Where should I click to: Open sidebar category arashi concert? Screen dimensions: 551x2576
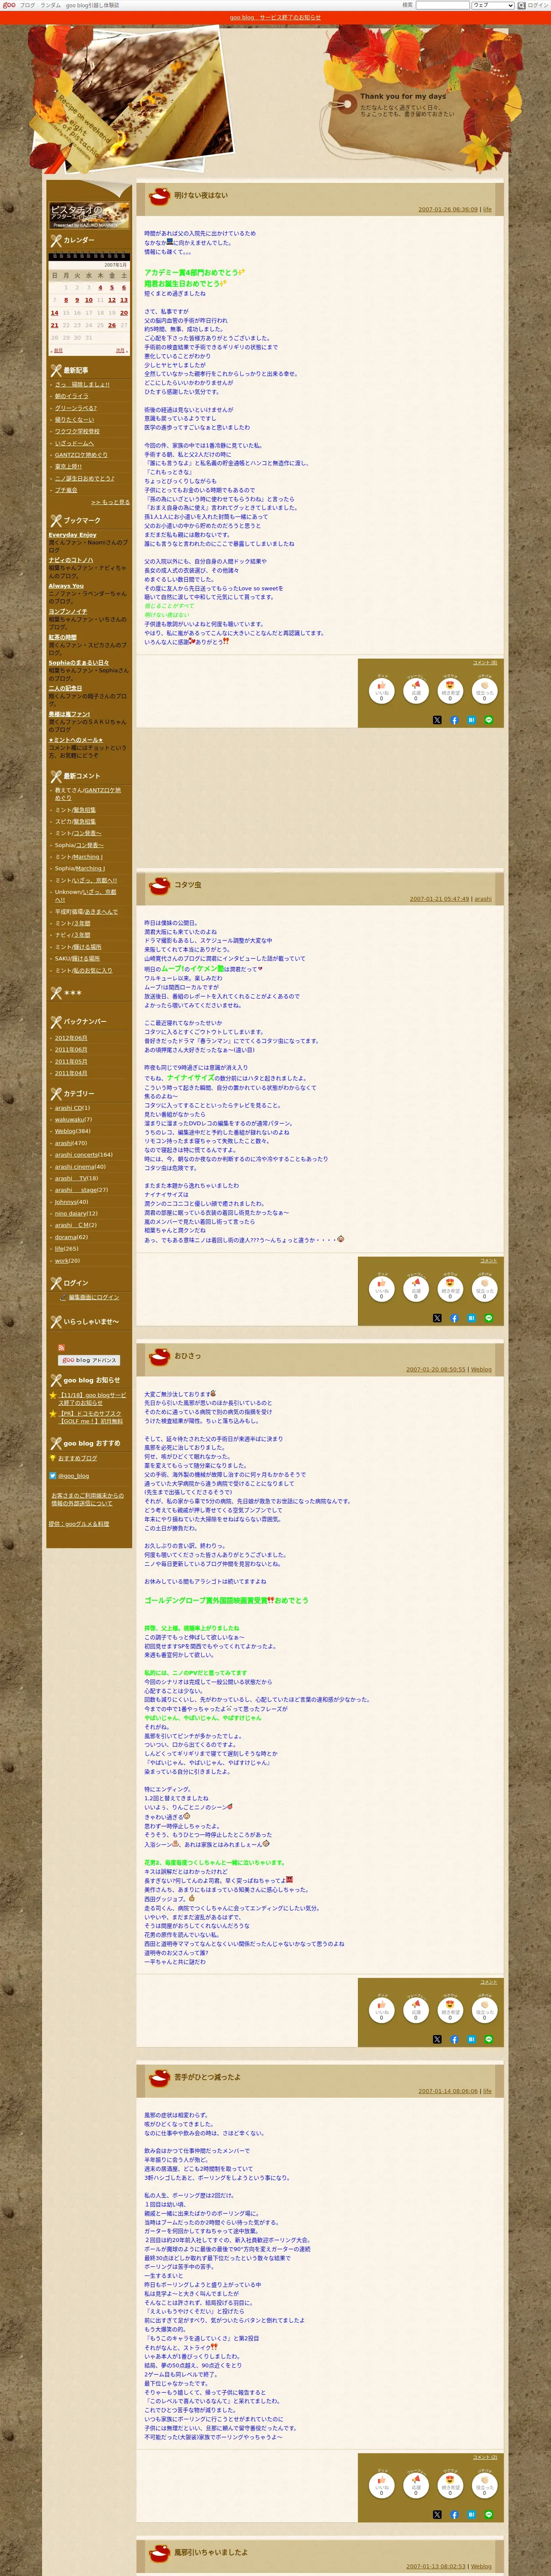76,1155
